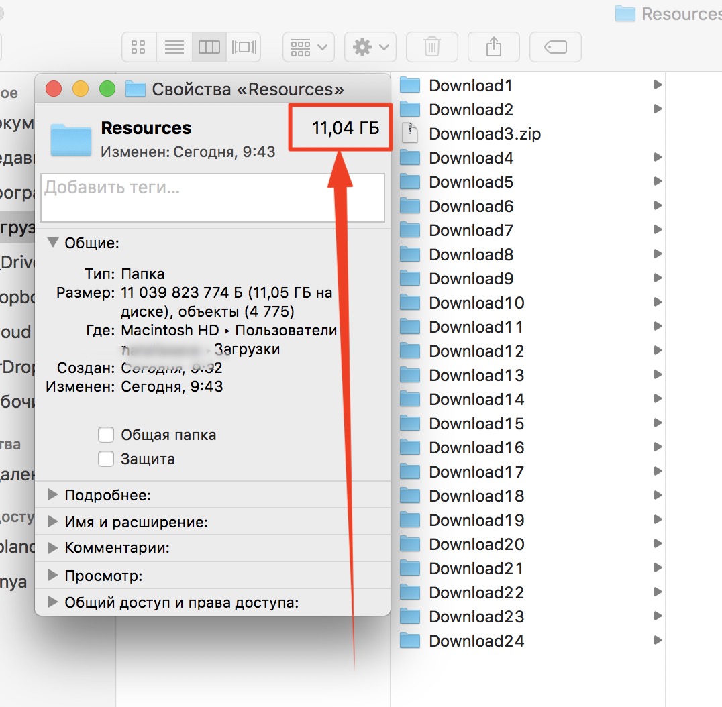Click the Resources folder icon in Finder title
This screenshot has width=722, height=707.
[625, 13]
